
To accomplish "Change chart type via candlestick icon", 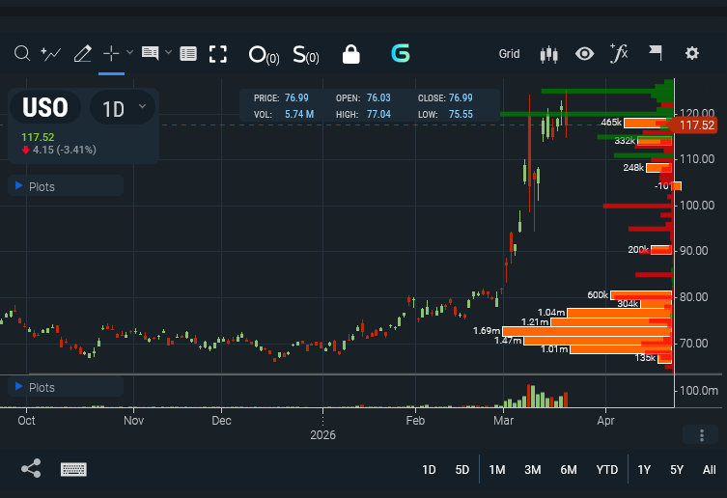I will click(549, 54).
